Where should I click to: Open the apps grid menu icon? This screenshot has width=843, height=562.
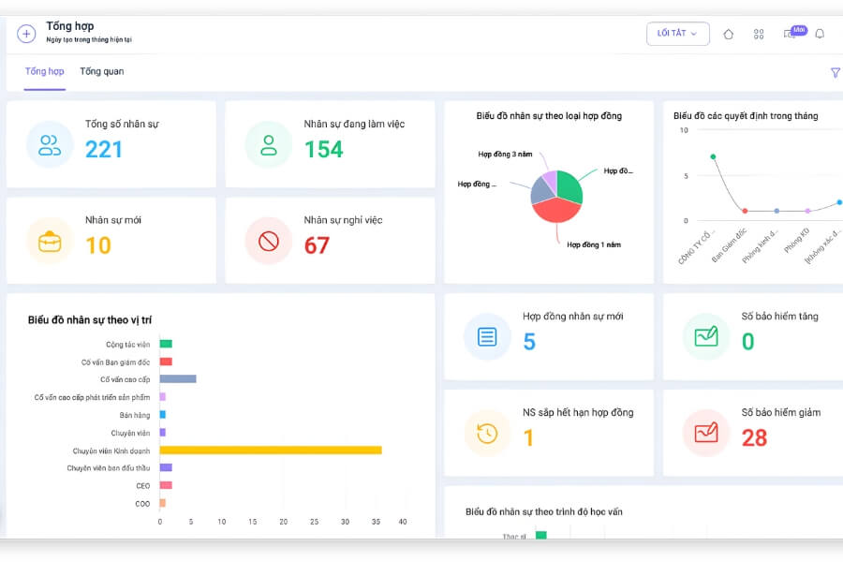coord(759,34)
